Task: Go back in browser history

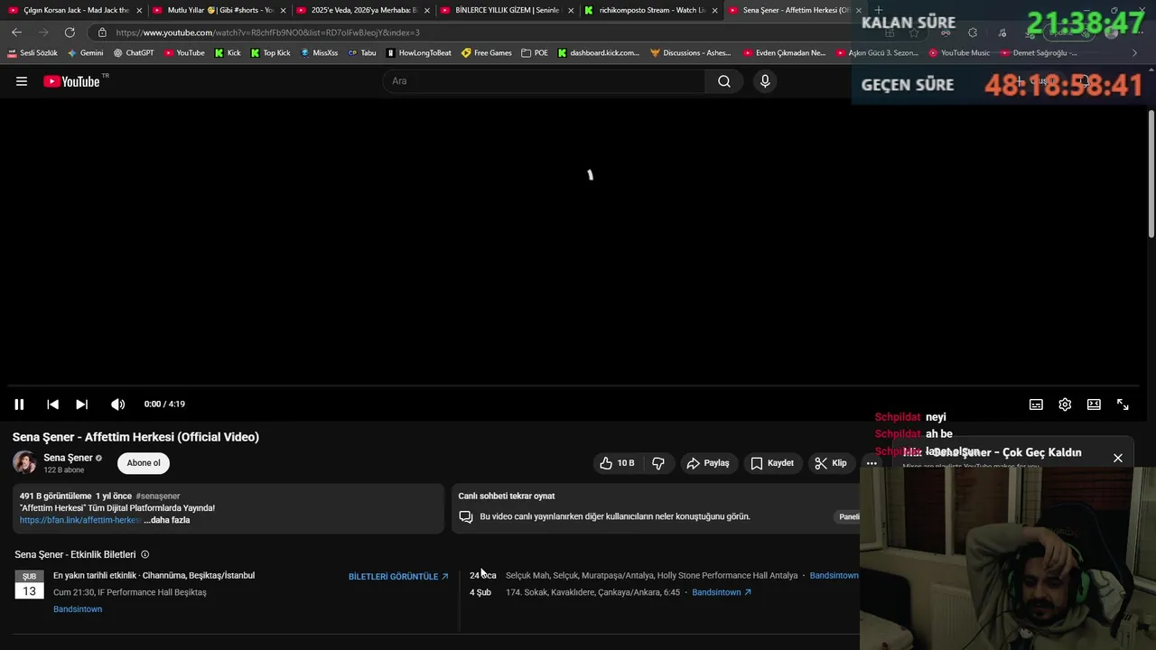Action: pyautogui.click(x=16, y=32)
